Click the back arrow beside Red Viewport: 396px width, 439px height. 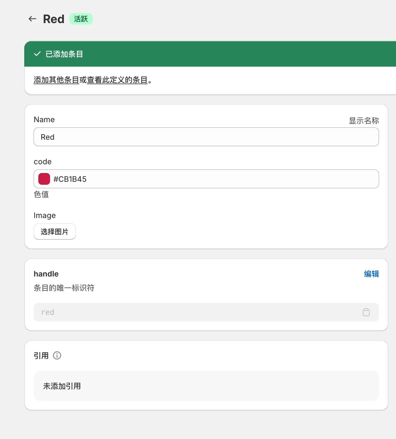click(32, 19)
